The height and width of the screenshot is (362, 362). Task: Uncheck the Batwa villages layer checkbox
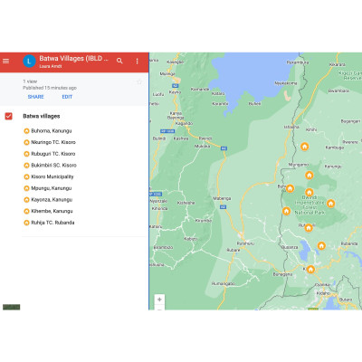click(8, 116)
